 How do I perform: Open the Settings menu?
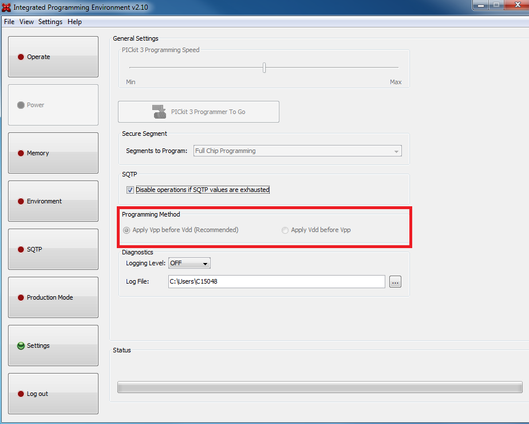coord(50,22)
